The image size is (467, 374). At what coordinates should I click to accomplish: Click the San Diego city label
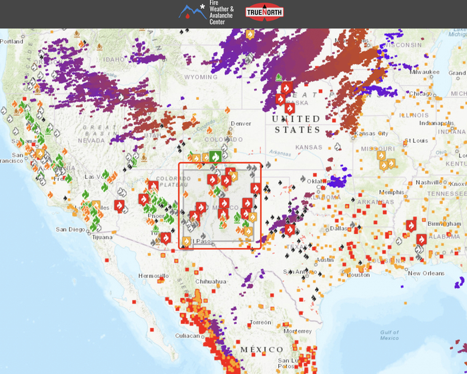click(x=71, y=229)
